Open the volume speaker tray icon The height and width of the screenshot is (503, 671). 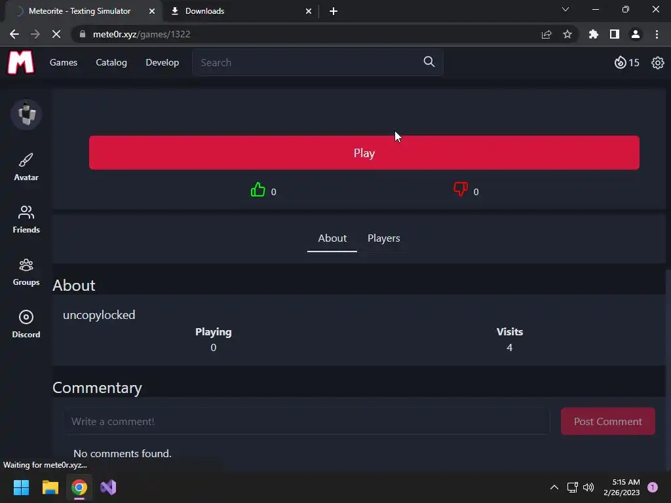[588, 487]
